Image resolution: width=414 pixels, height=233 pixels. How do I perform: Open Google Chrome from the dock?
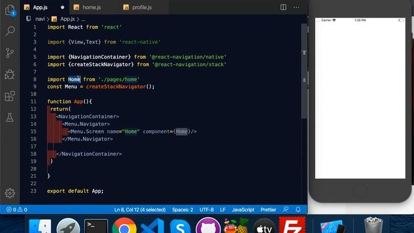click(x=124, y=226)
